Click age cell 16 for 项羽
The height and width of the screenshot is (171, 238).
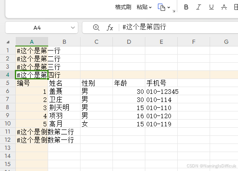129,116
